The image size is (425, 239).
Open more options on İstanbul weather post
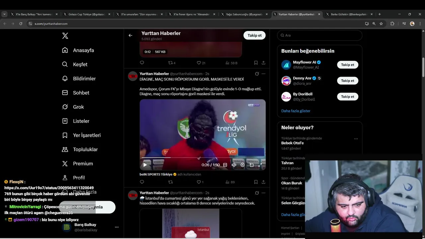pos(263,193)
